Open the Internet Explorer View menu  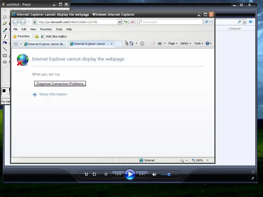click(33, 29)
